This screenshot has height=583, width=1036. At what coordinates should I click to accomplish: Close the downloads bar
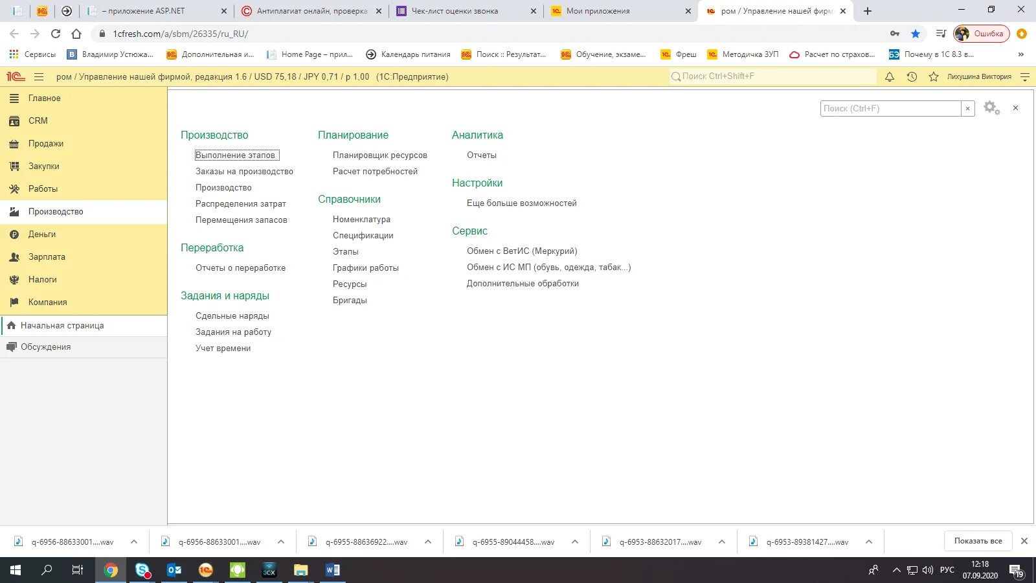(1024, 541)
